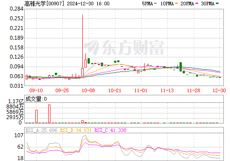Viewport: 230px width, 161px height.
Task: Click the 62 RSI axis label
Action: (x=20, y=147)
